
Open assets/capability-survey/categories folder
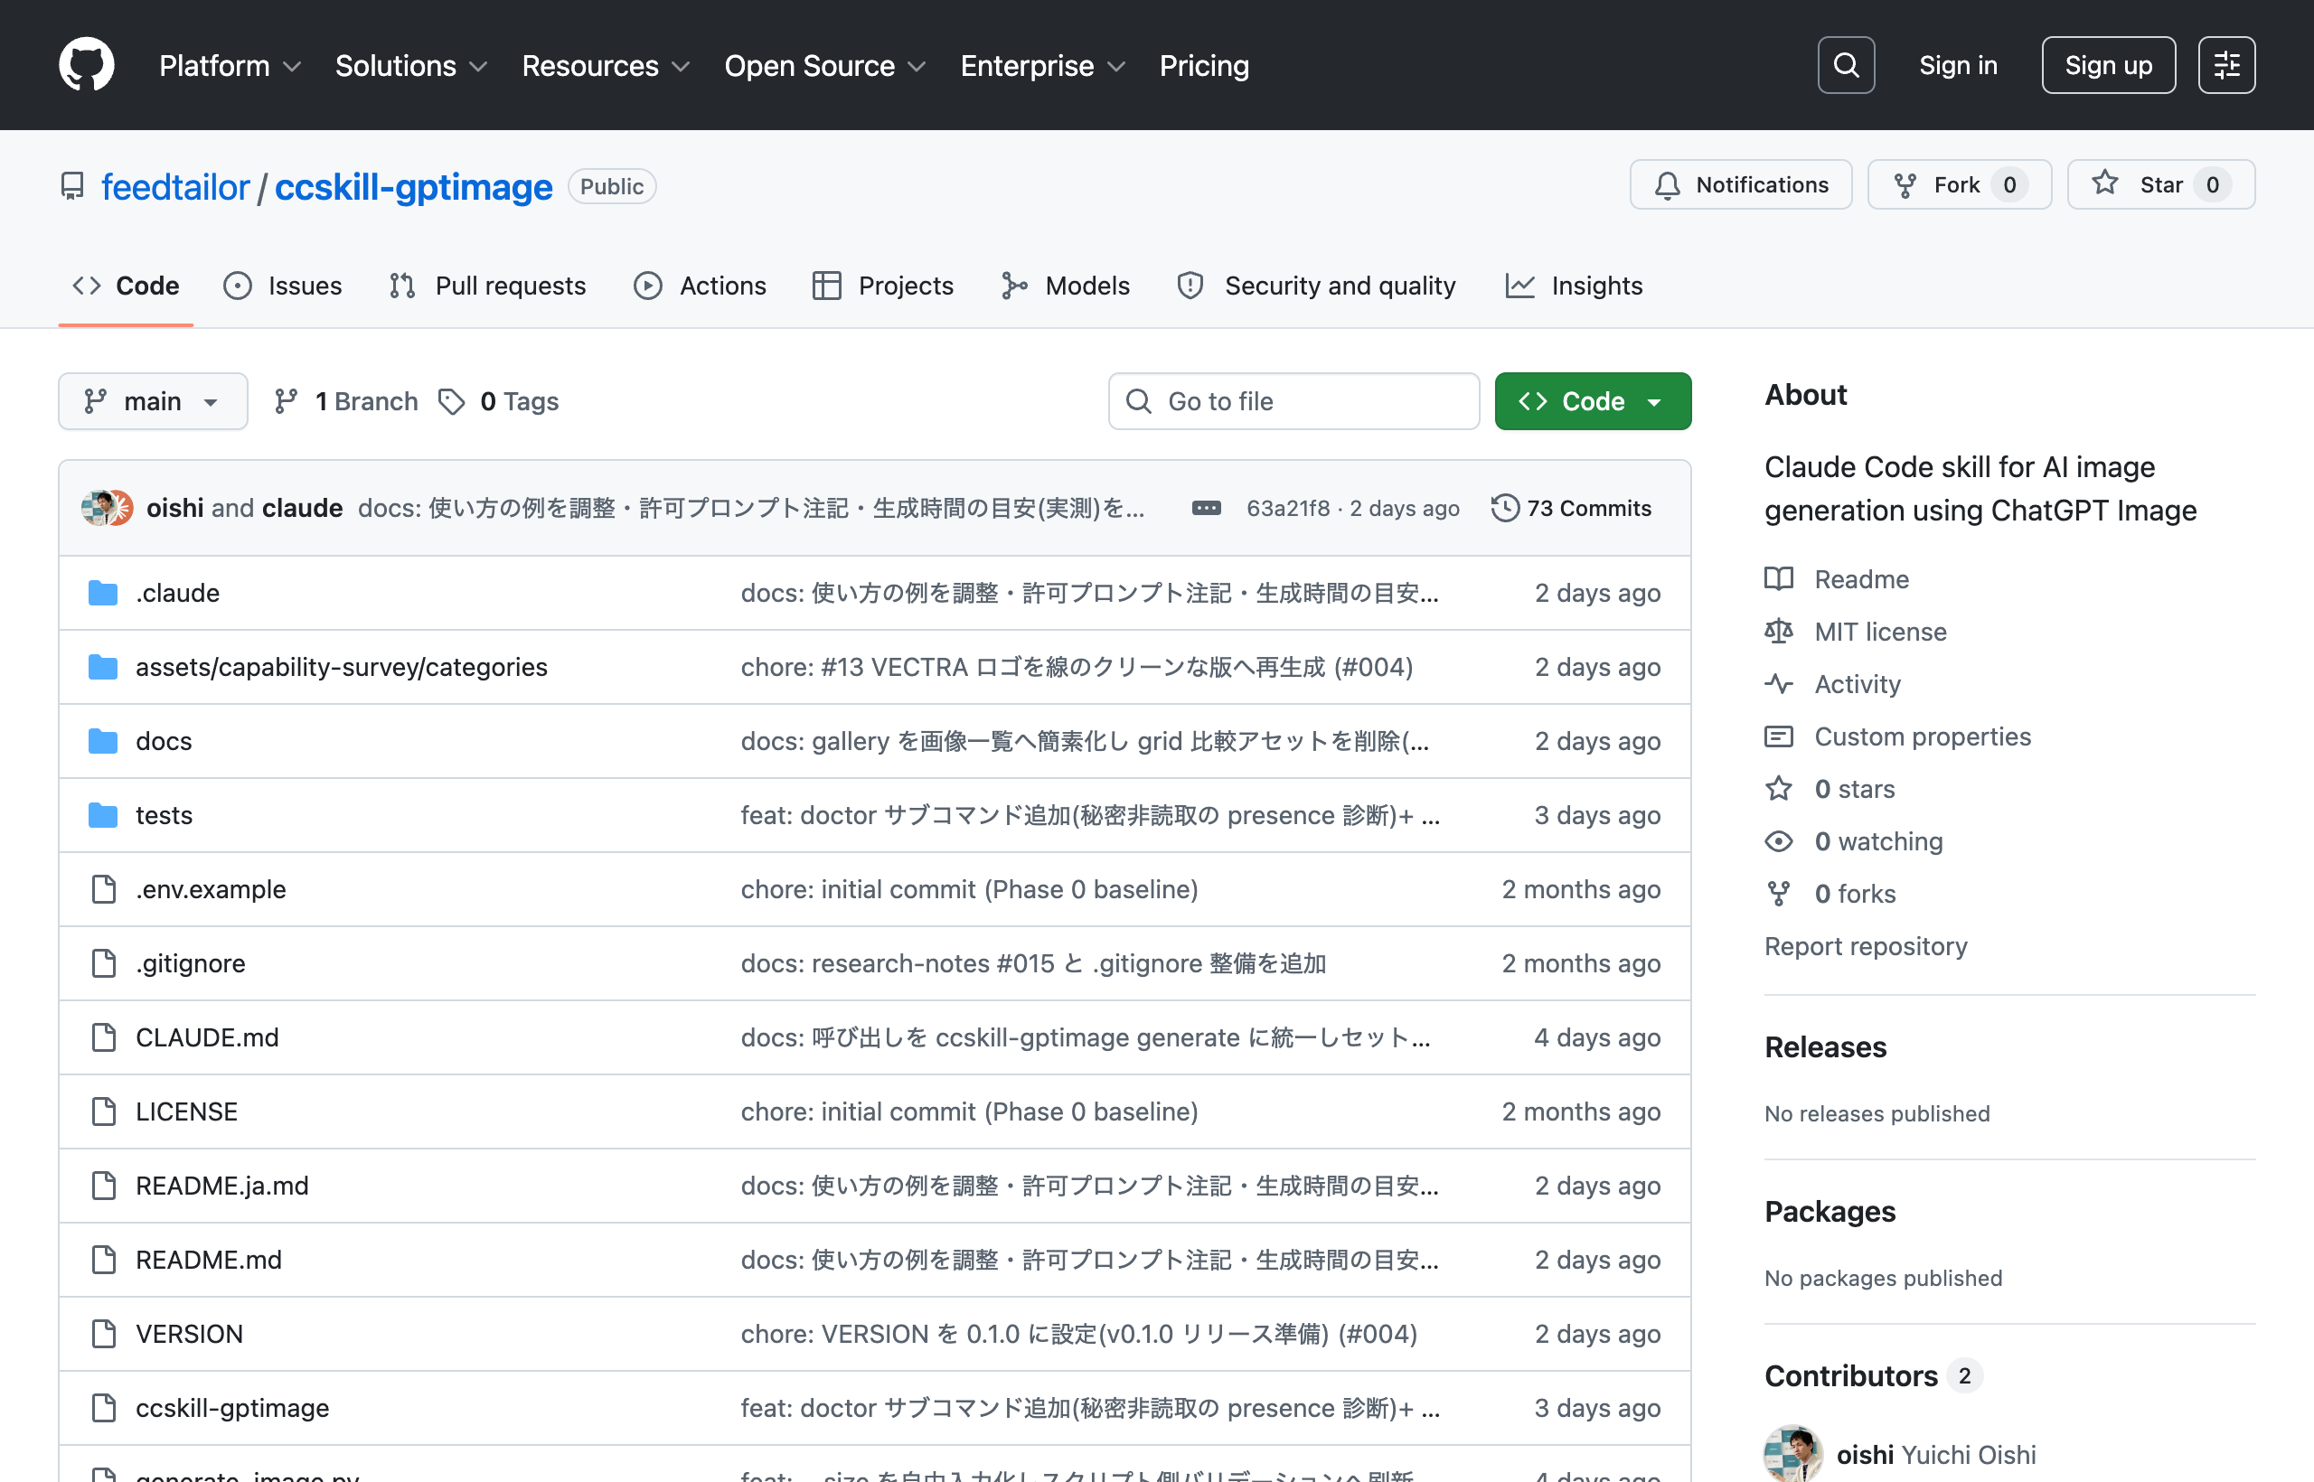click(x=342, y=667)
